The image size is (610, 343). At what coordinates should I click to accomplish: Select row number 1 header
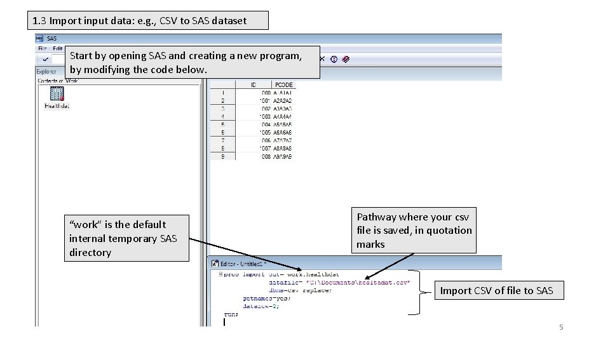click(x=223, y=93)
